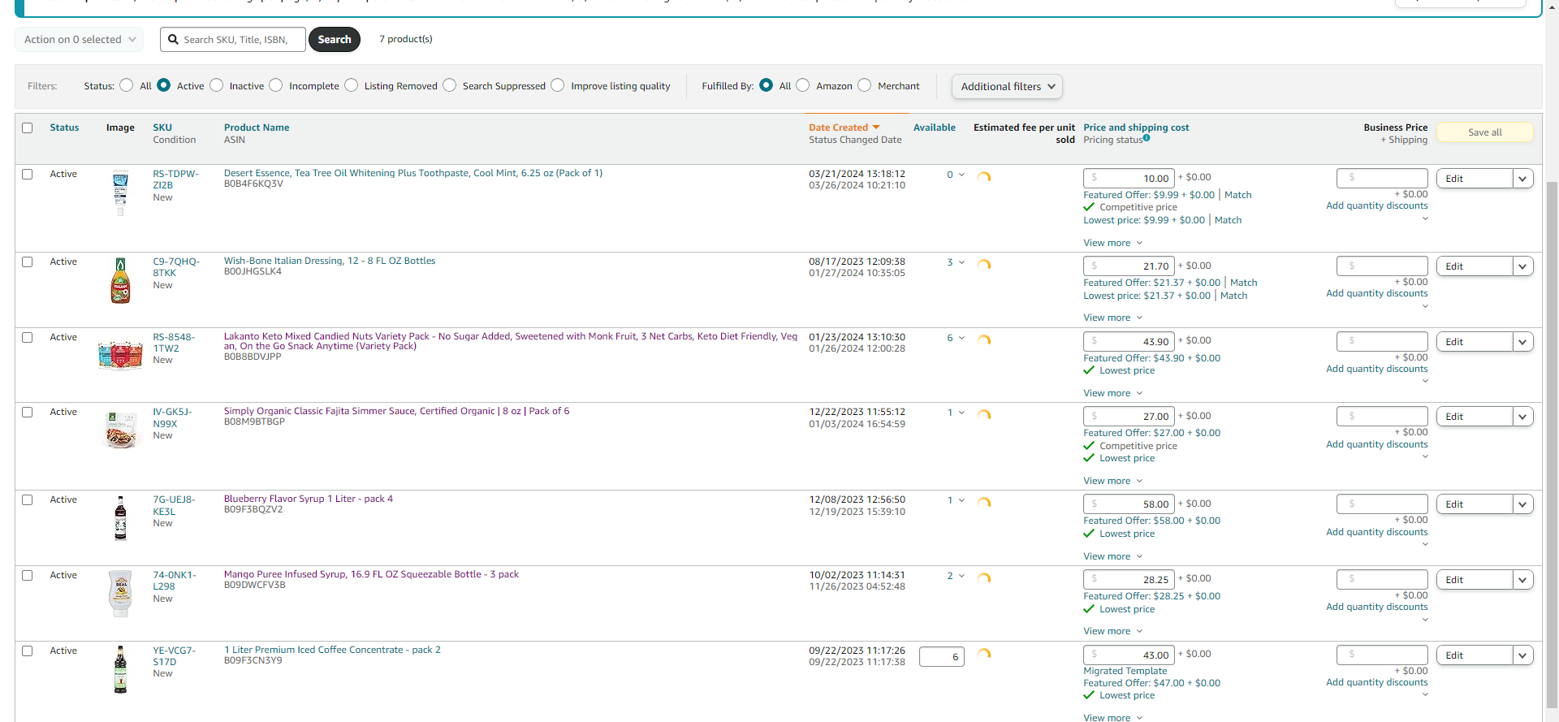Sort by Product Name column header
This screenshot has height=722, width=1559.
tap(257, 128)
